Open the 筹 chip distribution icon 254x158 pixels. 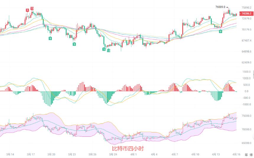pos(246,154)
